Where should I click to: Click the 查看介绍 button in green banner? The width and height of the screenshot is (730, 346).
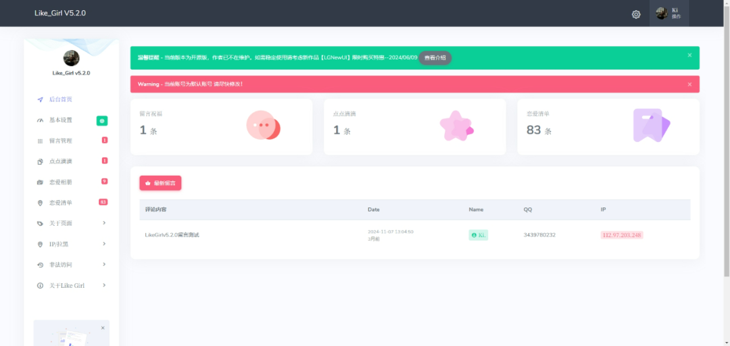click(x=435, y=57)
